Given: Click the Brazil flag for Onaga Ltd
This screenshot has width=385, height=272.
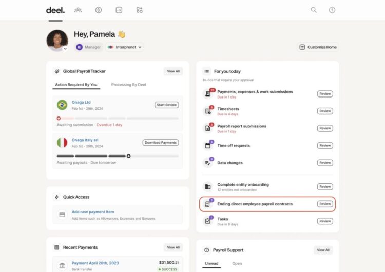Looking at the screenshot, I should point(62,105).
